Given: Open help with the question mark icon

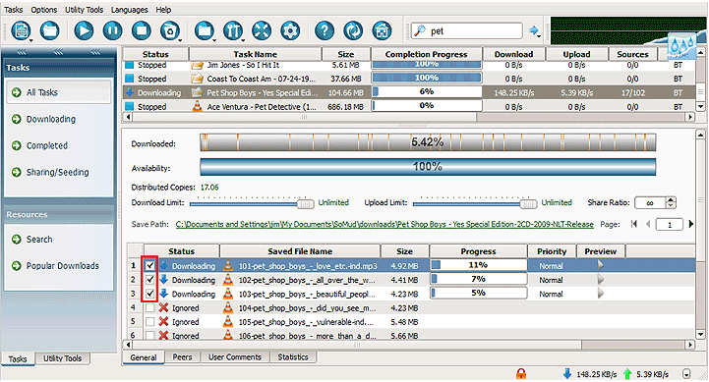Looking at the screenshot, I should (325, 30).
